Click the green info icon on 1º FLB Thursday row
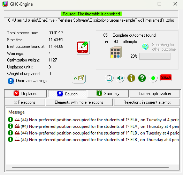 click(x=10, y=140)
